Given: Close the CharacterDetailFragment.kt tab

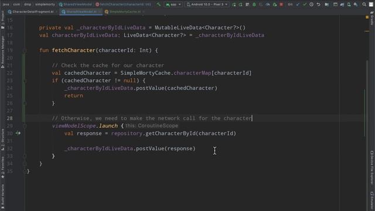Looking at the screenshot, I should [x=56, y=12].
